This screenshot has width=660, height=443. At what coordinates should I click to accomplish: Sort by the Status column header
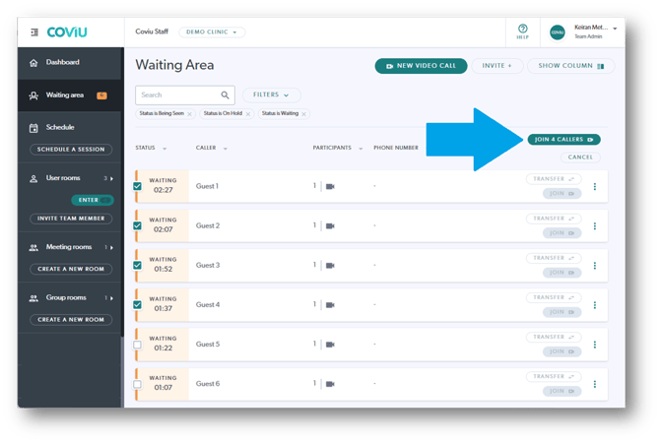(151, 149)
